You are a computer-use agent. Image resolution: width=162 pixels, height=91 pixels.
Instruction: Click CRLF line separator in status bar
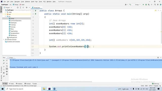pyautogui.click(x=146, y=86)
